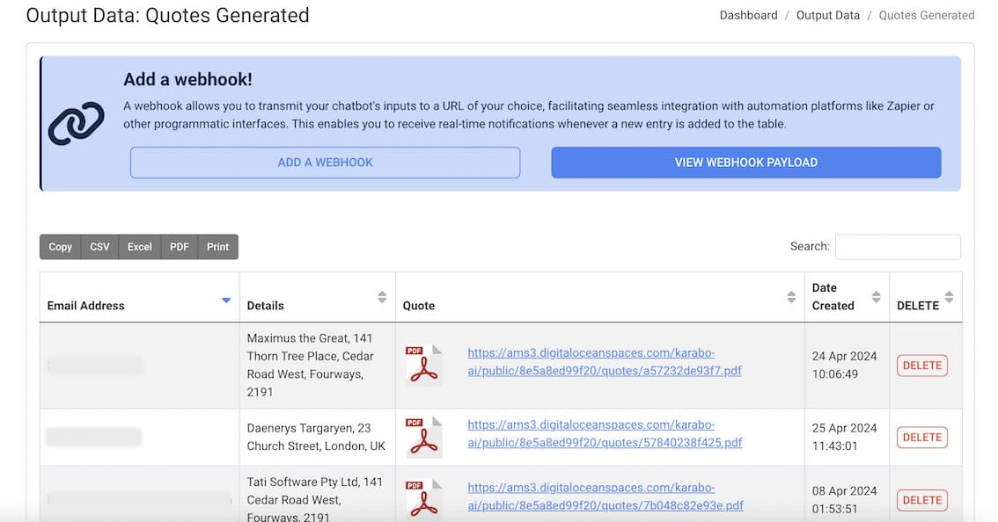Sort the Details column

[x=382, y=297]
